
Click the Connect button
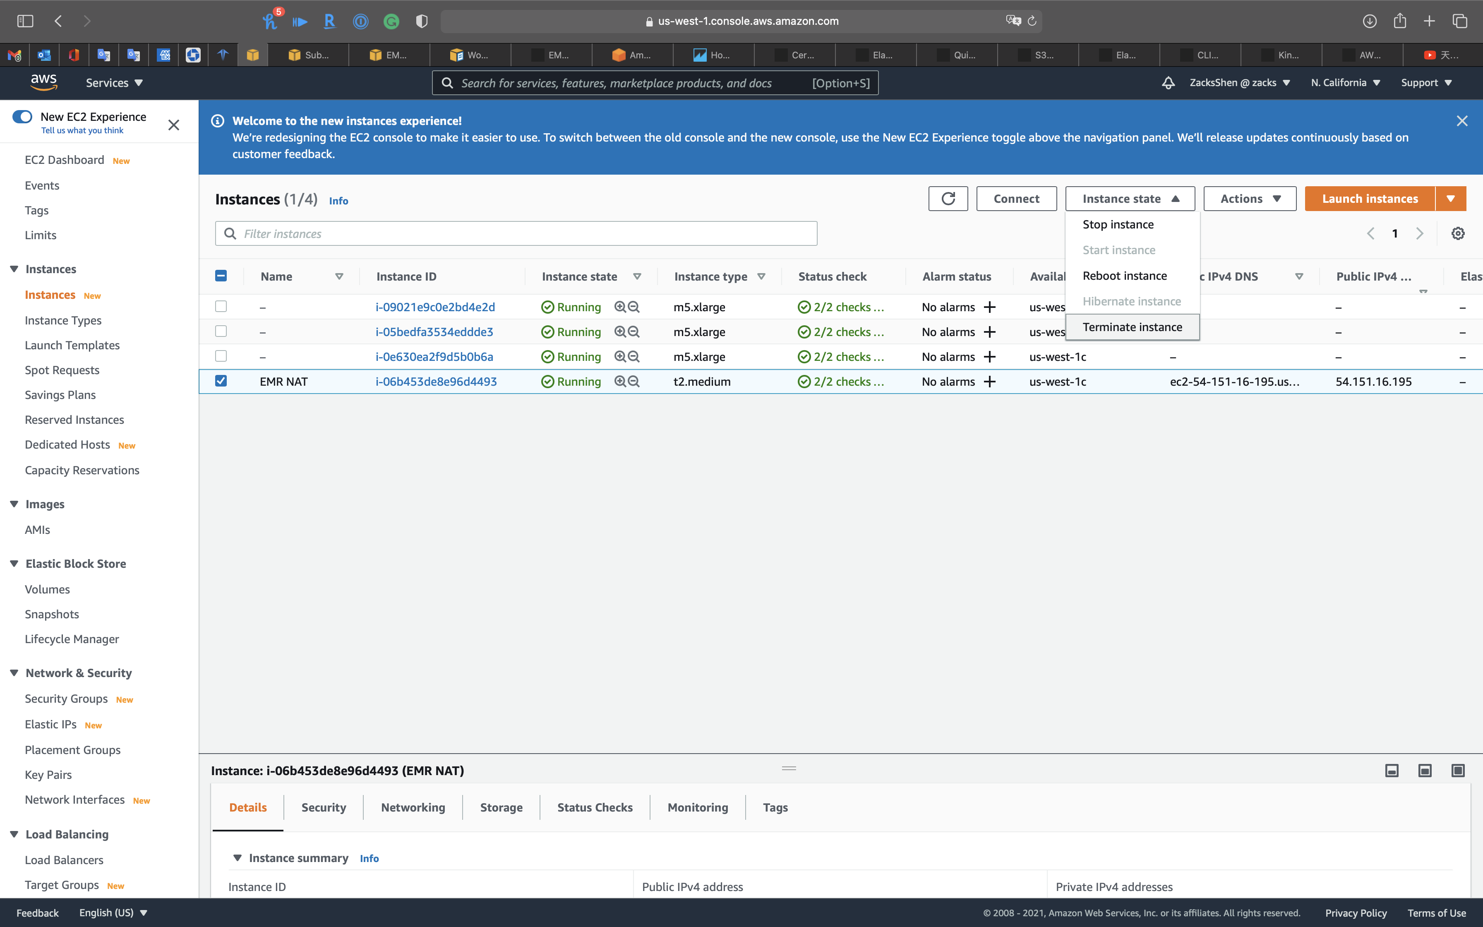[1016, 199]
